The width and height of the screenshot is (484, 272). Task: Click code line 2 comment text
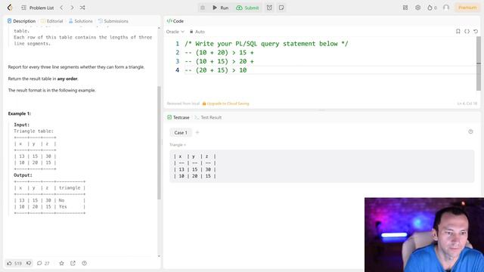pos(219,53)
